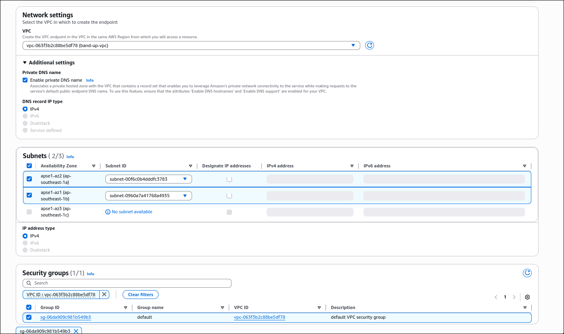Open Info link next to Subnets
Image resolution: width=564 pixels, height=334 pixels.
[70, 157]
